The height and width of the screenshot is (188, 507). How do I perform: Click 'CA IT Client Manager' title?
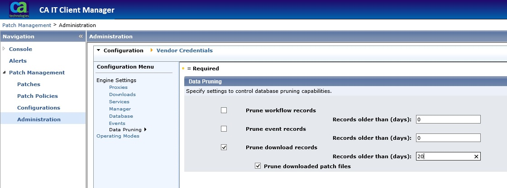77,10
